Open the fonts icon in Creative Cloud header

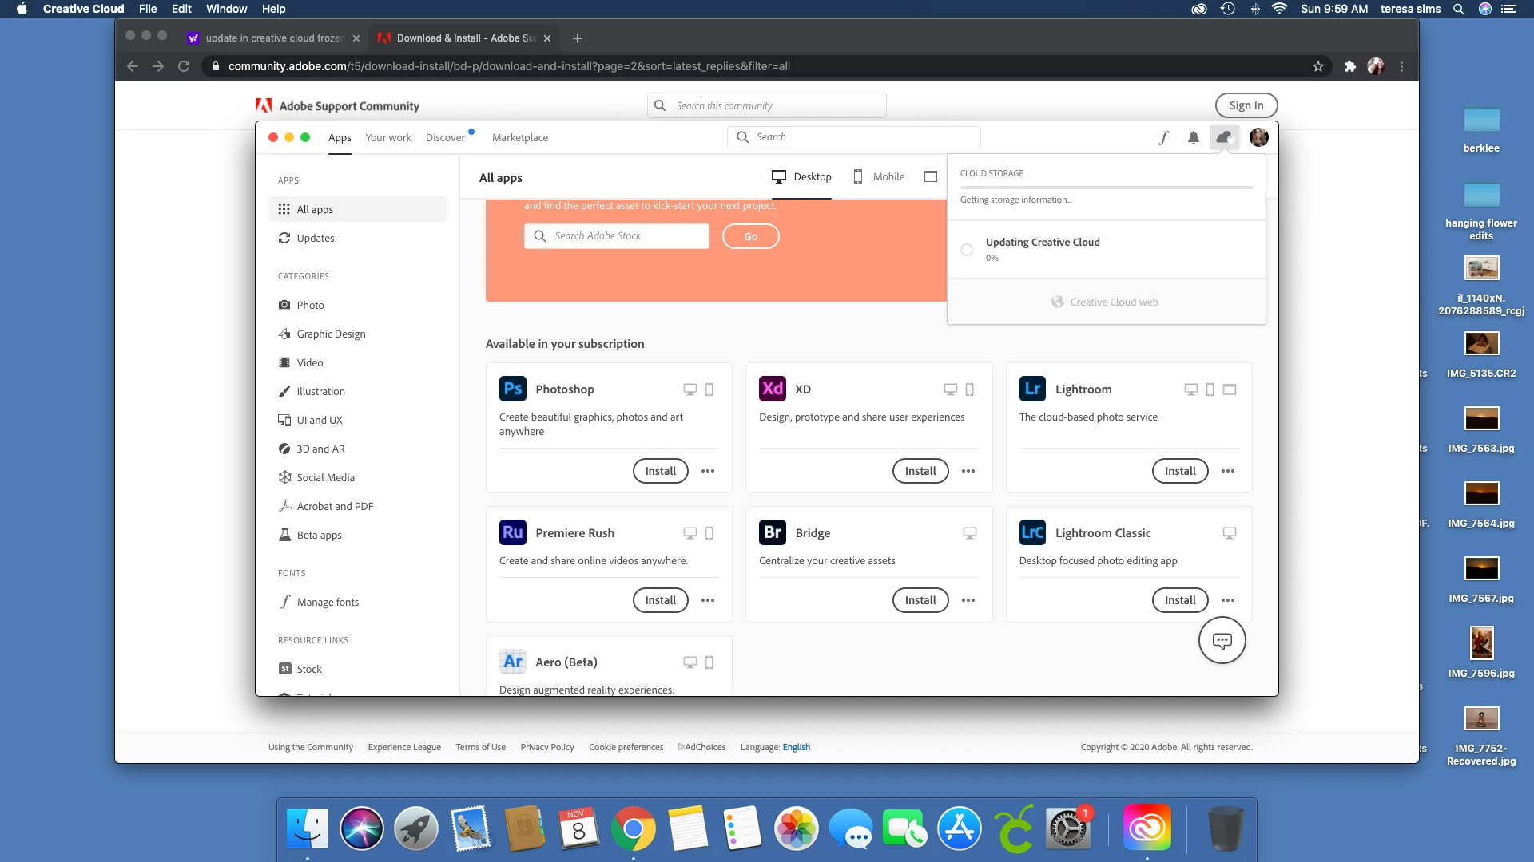click(x=1164, y=137)
